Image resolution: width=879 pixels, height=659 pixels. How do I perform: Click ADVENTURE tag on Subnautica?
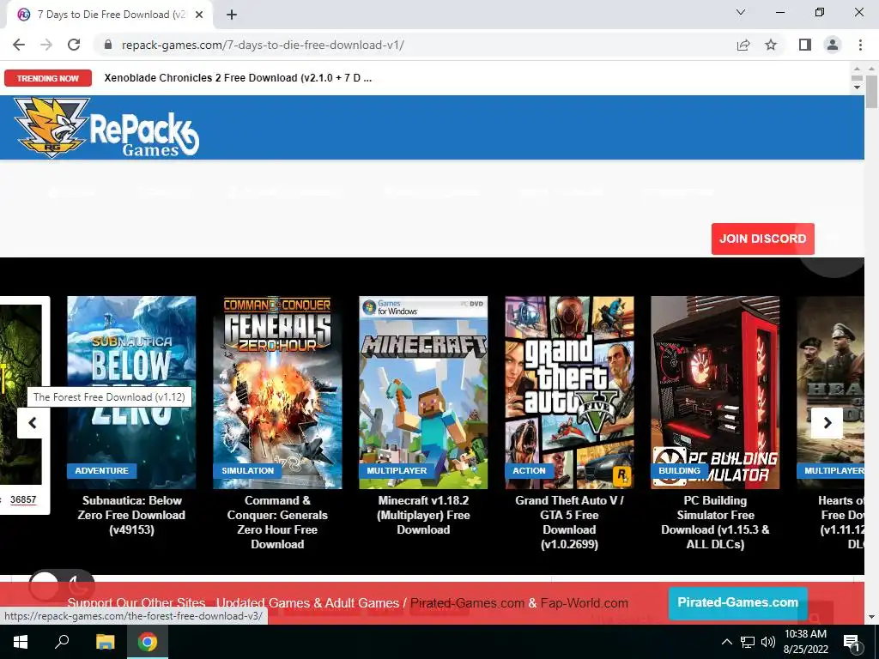point(101,471)
